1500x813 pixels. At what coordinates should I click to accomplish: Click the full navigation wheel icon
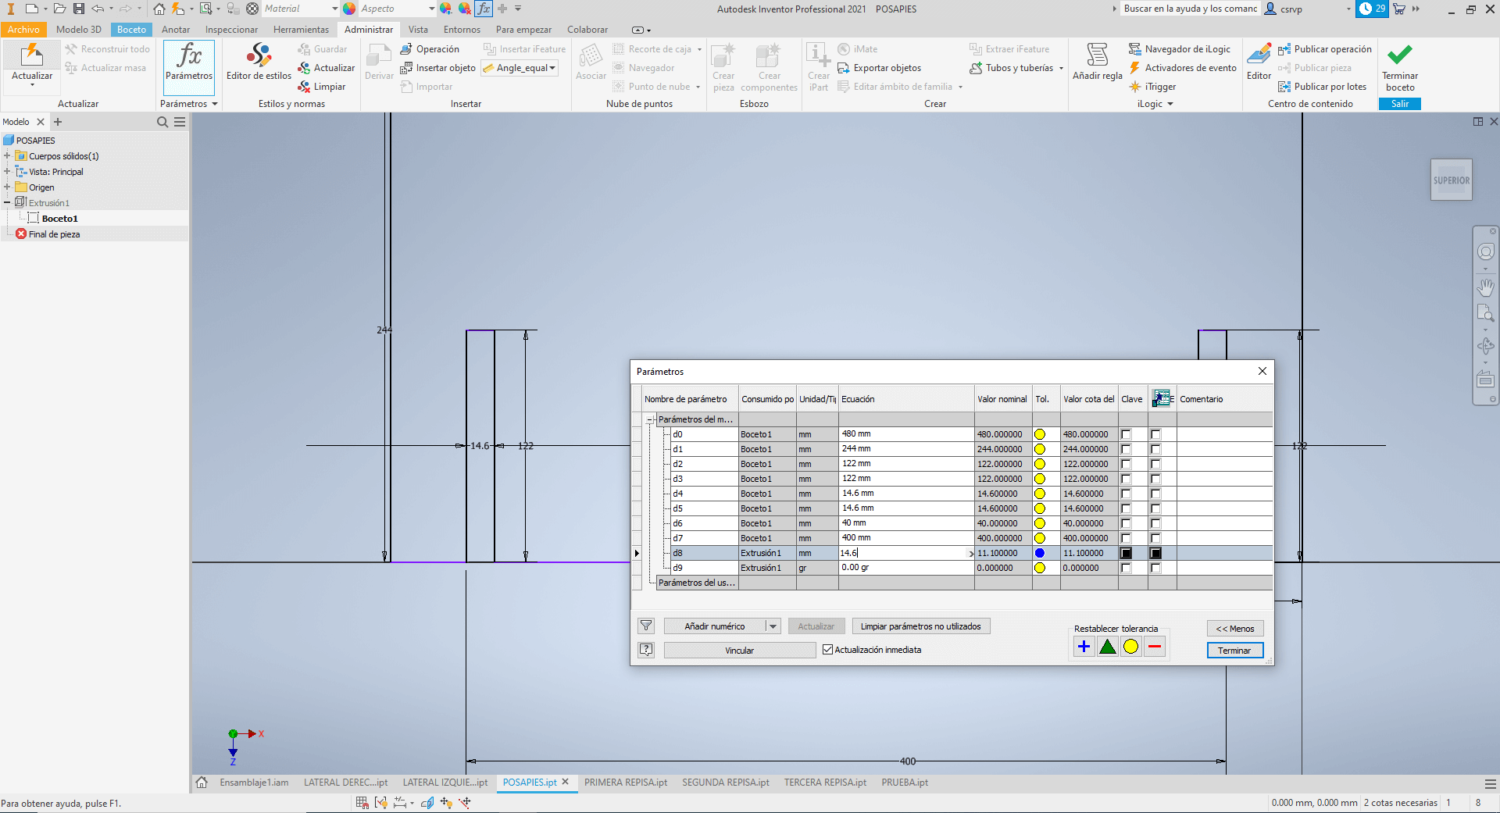click(x=1485, y=251)
